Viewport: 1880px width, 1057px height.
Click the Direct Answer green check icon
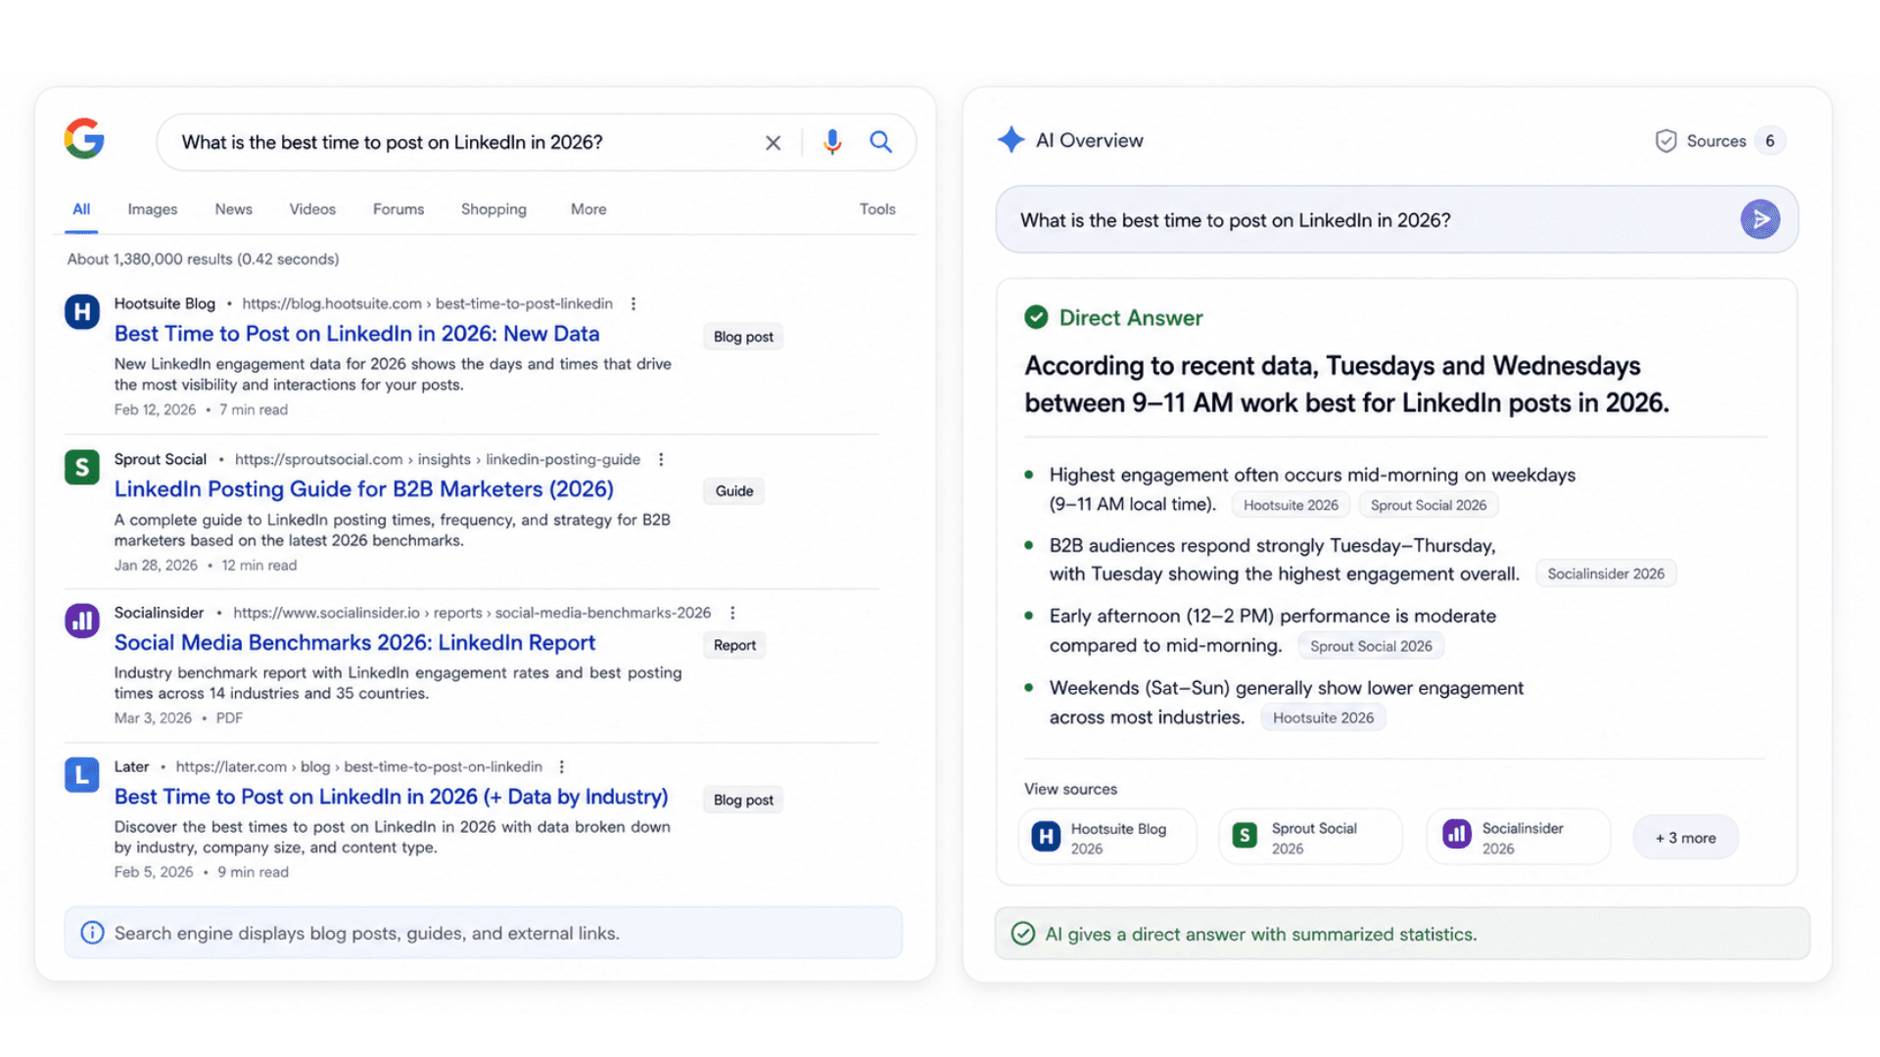pos(1036,317)
